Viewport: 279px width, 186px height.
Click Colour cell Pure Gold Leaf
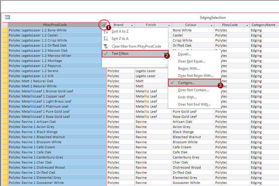pos(193,112)
